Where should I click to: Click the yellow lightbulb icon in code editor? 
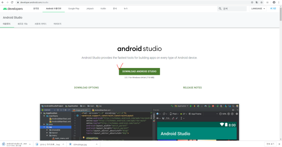click(83, 138)
